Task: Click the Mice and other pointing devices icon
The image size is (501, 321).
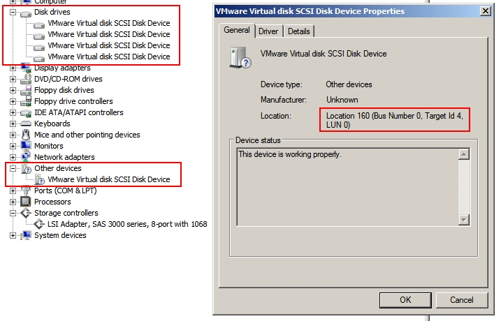Action: click(x=26, y=135)
